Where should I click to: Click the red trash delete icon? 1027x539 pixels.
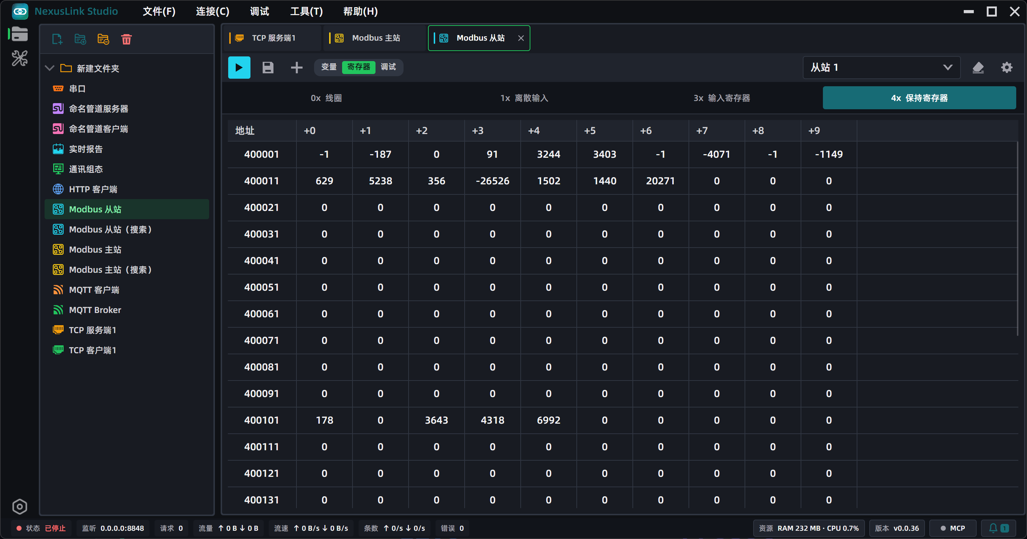[126, 39]
